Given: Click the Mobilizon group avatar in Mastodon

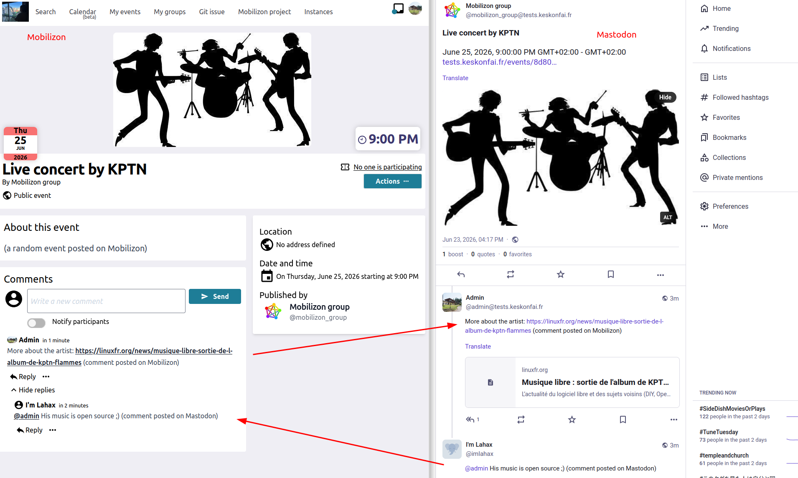Looking at the screenshot, I should pyautogui.click(x=452, y=10).
